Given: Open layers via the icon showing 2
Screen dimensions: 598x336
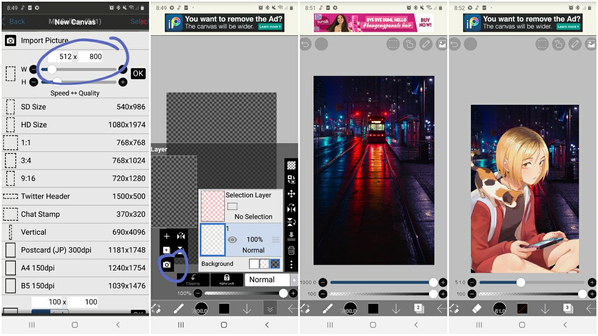Looking at the screenshot, I should point(419,308).
